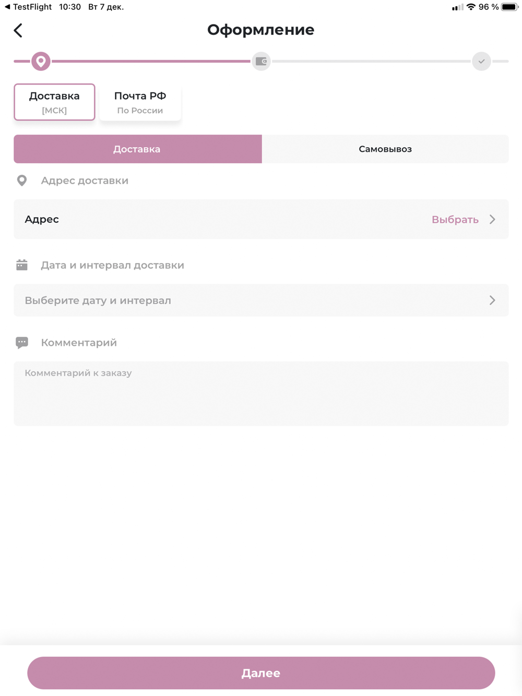Image resolution: width=522 pixels, height=696 pixels.
Task: Expand date interval row chevron
Action: coord(492,300)
